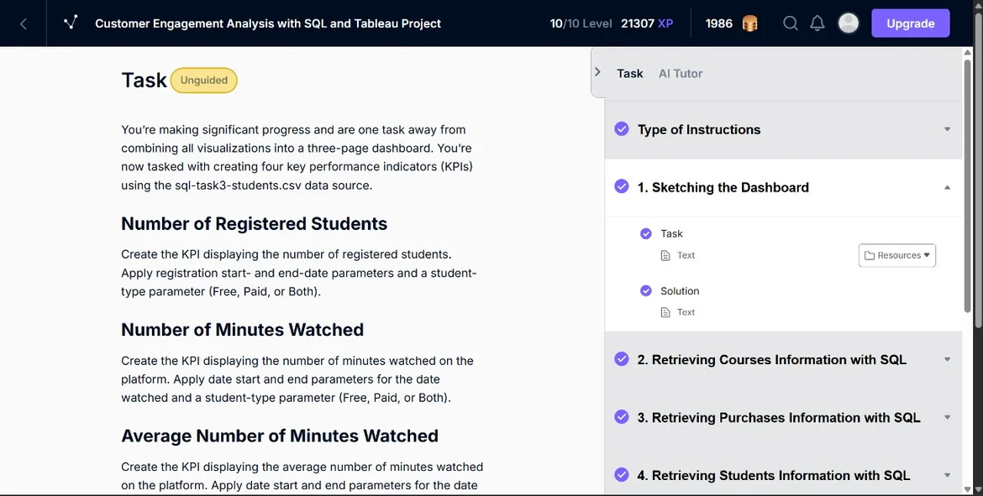
Task: Click the user profile avatar
Action: pos(849,23)
